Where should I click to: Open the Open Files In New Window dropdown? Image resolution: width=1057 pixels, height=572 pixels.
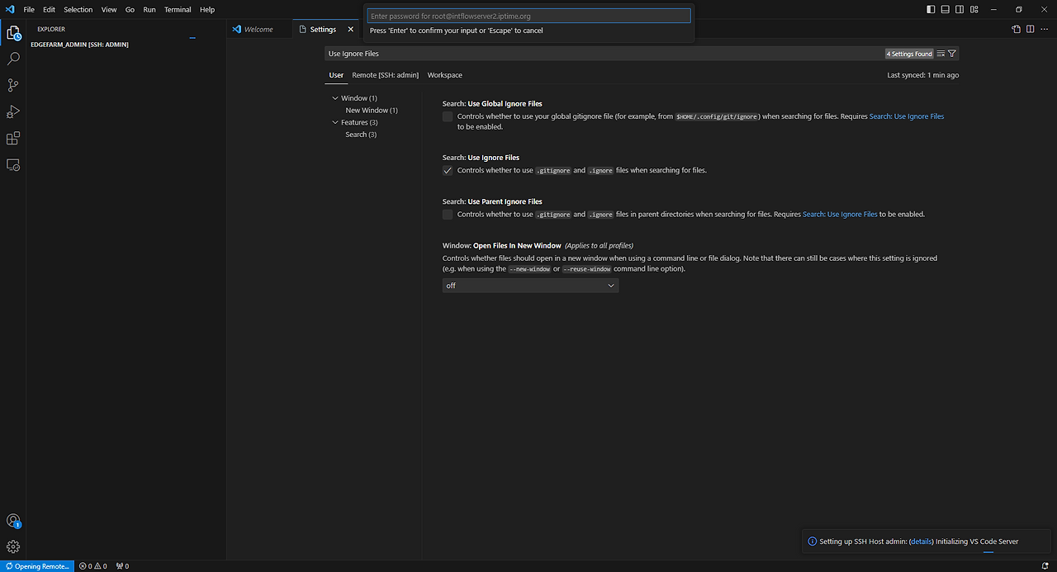click(530, 285)
